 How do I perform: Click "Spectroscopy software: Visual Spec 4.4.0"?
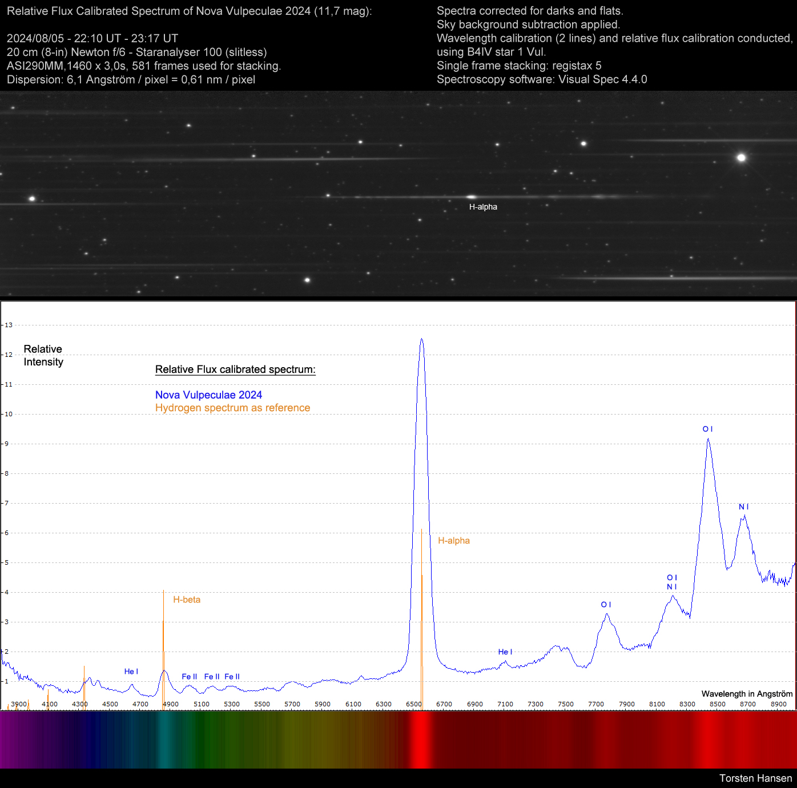coord(542,79)
